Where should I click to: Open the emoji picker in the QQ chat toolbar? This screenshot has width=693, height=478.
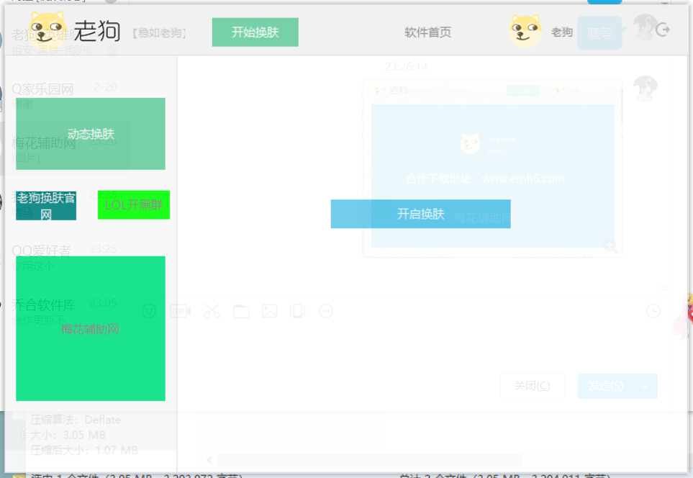tap(149, 311)
